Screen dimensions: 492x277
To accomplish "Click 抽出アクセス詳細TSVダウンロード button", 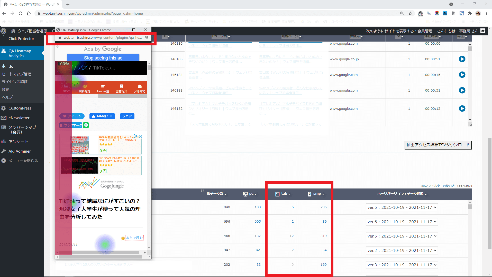I will click(x=438, y=145).
